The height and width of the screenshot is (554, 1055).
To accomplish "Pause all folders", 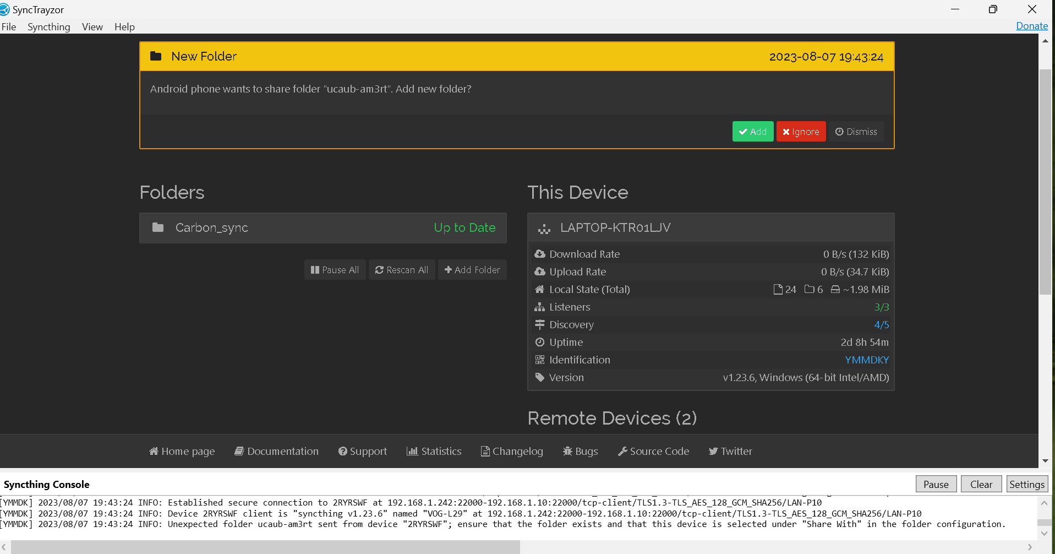I will pos(335,270).
